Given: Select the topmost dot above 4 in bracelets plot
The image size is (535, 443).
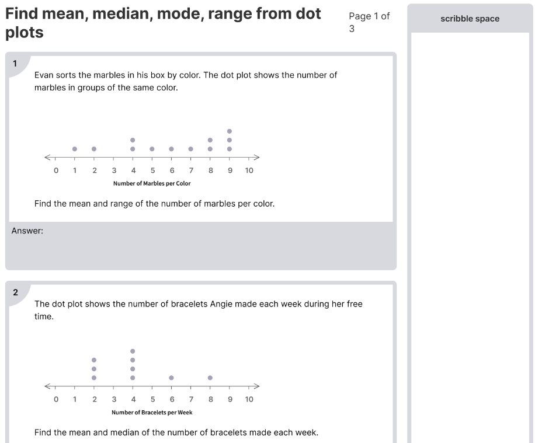Looking at the screenshot, I should pyautogui.click(x=133, y=351).
